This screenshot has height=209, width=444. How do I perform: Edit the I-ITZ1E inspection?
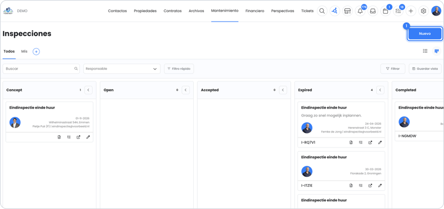pyautogui.click(x=380, y=186)
